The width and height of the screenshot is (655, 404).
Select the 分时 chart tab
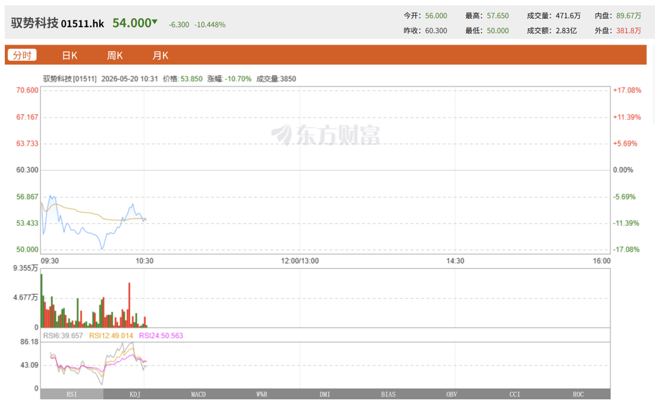tap(22, 55)
